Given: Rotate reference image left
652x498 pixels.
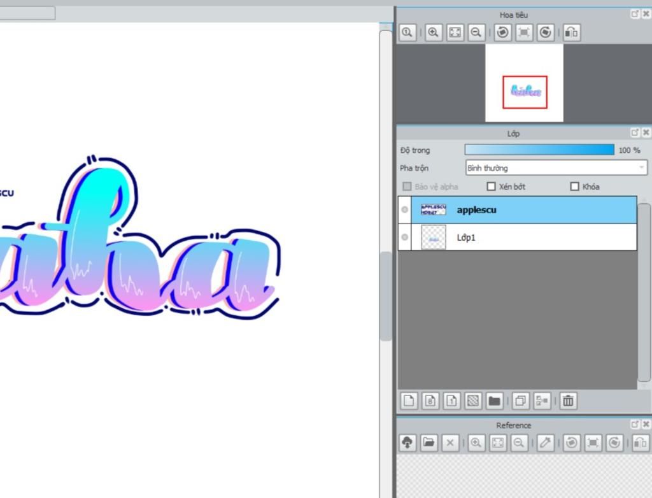Looking at the screenshot, I should pyautogui.click(x=572, y=443).
